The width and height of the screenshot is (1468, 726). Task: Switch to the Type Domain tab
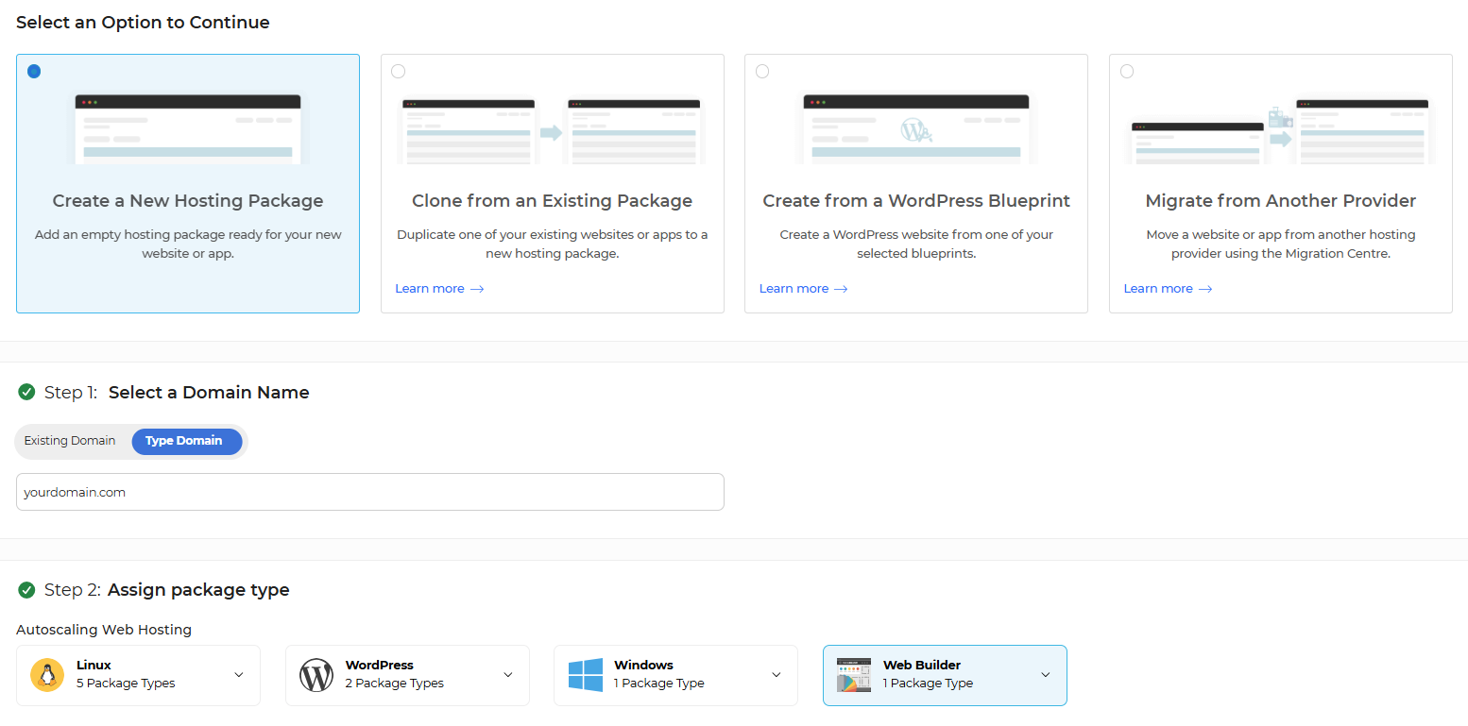click(x=187, y=441)
